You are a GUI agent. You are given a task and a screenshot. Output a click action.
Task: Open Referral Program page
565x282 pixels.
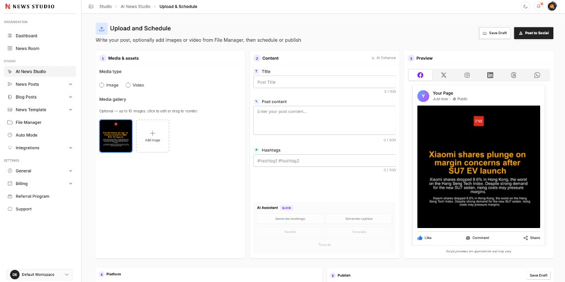point(40,197)
